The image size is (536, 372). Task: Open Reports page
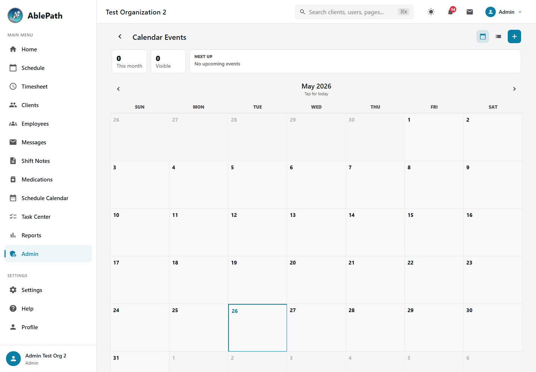click(x=48, y=235)
